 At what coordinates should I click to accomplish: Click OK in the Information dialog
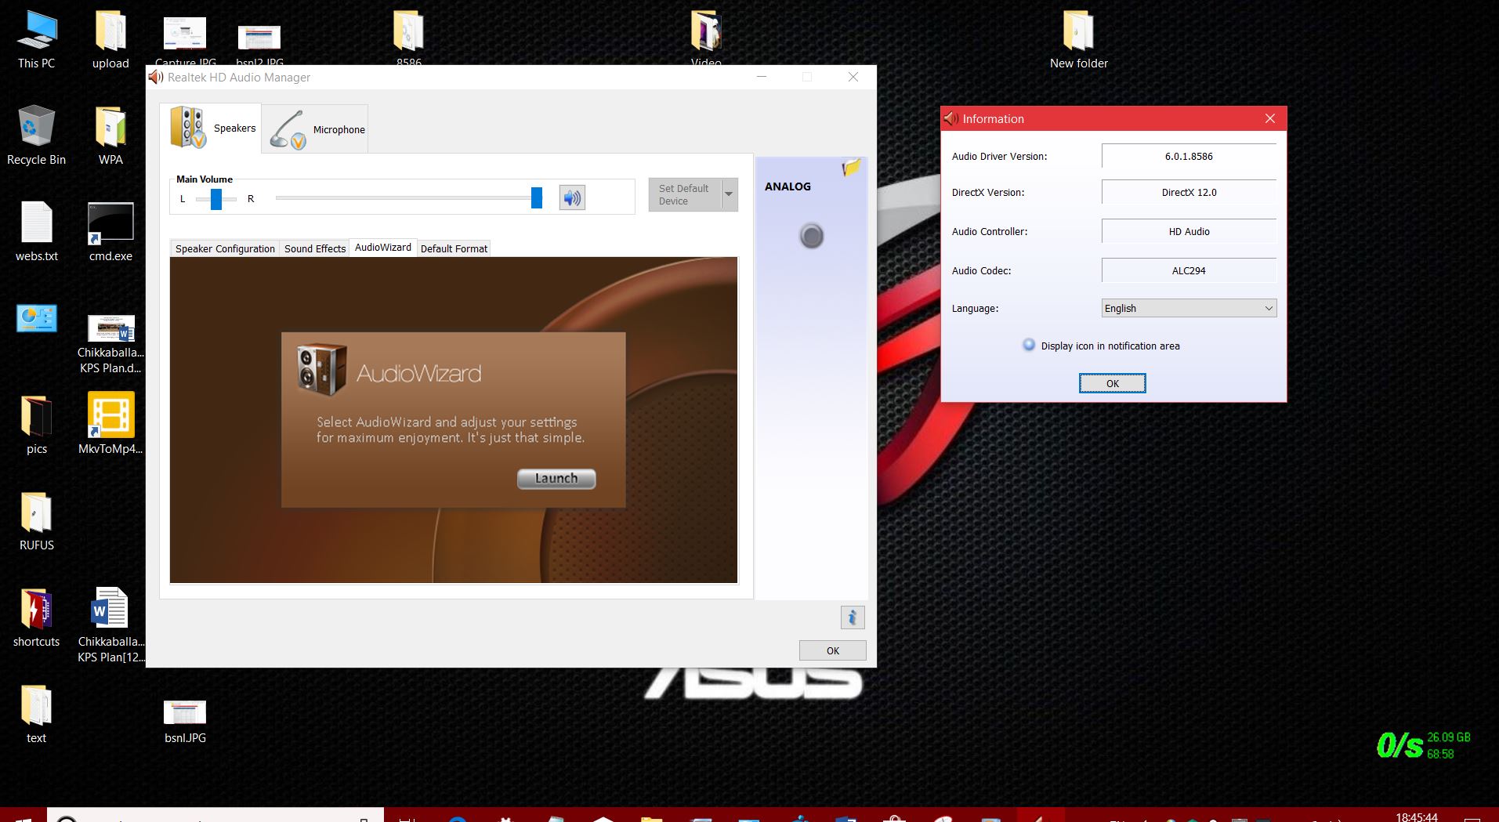click(x=1112, y=383)
